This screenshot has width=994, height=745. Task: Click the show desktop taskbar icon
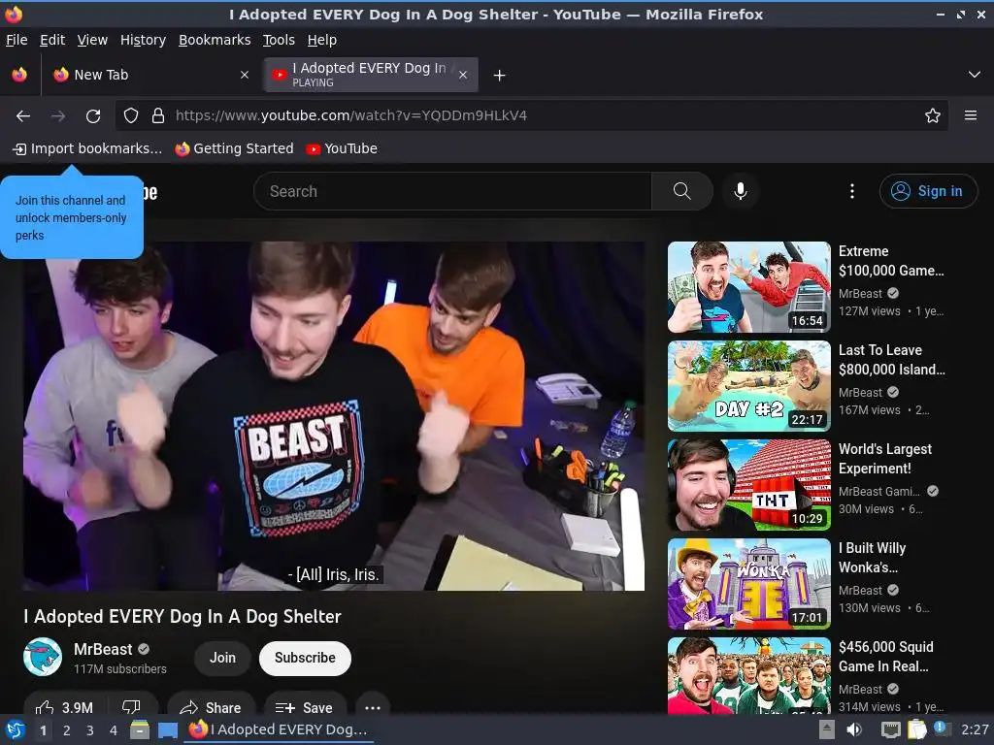click(x=167, y=729)
